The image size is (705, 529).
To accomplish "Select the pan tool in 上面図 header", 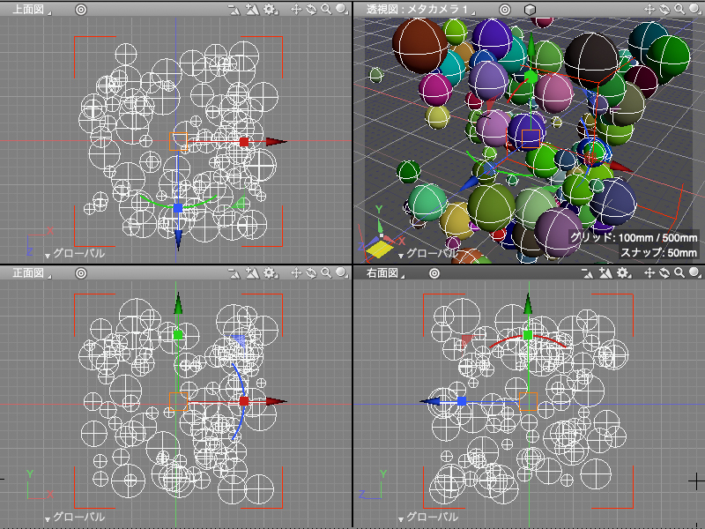I will [x=296, y=10].
